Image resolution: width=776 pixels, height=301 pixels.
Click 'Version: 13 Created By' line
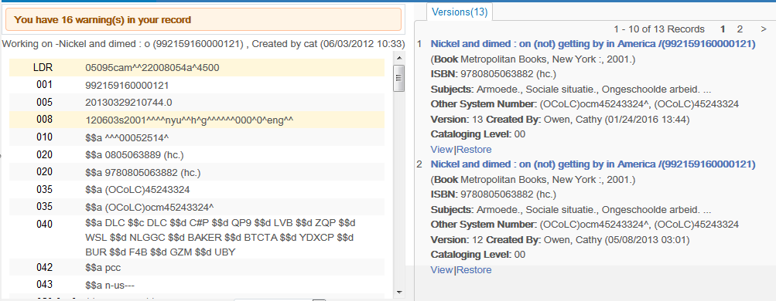point(560,120)
